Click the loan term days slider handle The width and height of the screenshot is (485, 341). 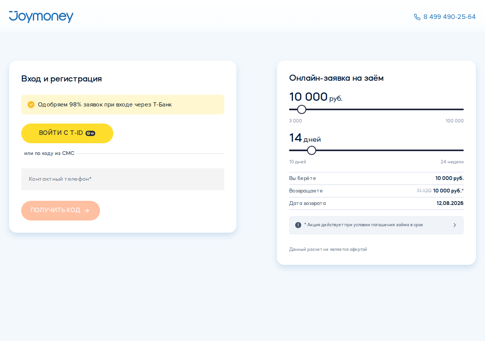coord(311,150)
